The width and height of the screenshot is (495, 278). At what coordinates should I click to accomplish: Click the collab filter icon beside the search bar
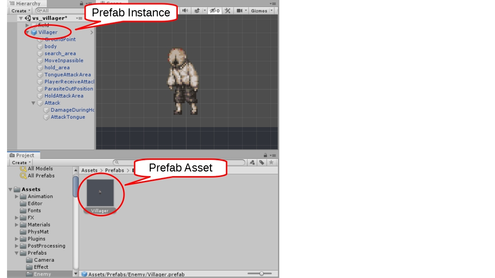(x=252, y=162)
